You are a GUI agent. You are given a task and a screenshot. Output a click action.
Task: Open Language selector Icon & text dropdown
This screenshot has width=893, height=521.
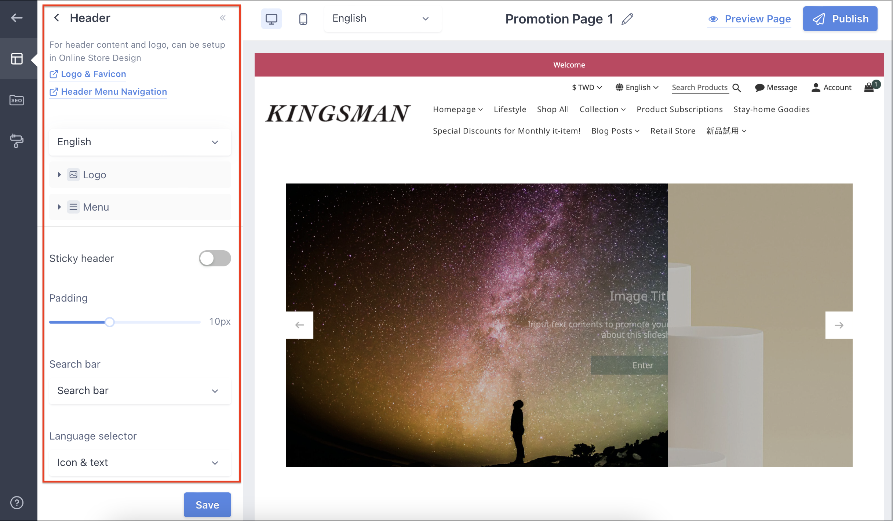coord(140,463)
